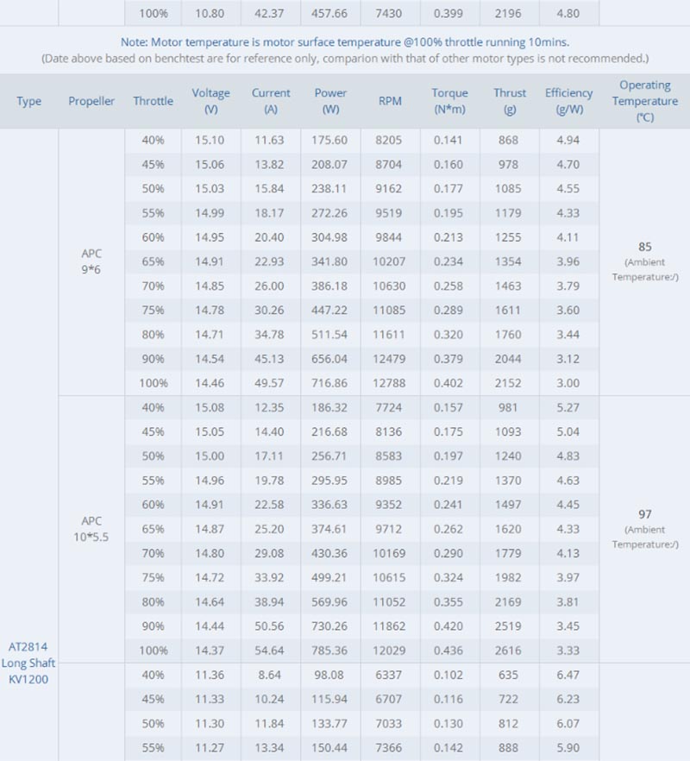Select the 85 operating temperature value
The image size is (690, 761).
click(645, 247)
